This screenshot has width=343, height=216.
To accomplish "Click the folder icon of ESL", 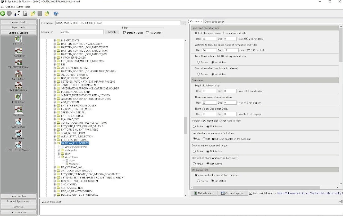I will (x=58, y=64).
